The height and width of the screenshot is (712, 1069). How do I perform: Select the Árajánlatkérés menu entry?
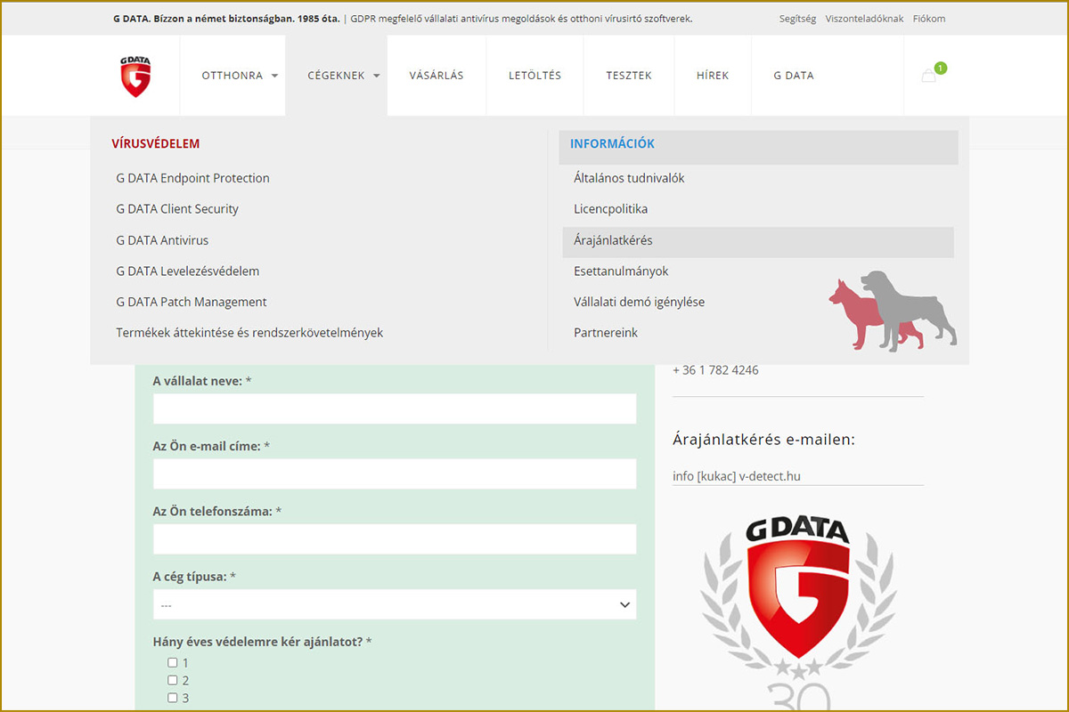coord(758,242)
